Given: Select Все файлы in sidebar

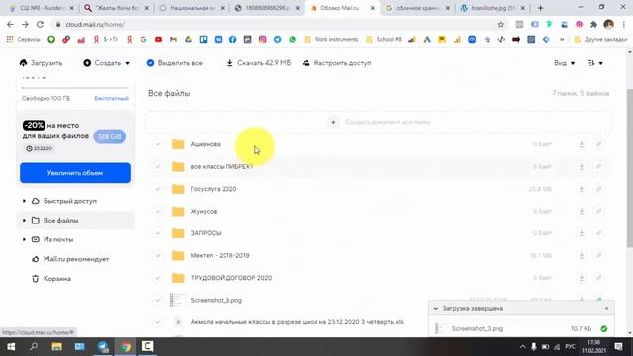Looking at the screenshot, I should point(61,220).
